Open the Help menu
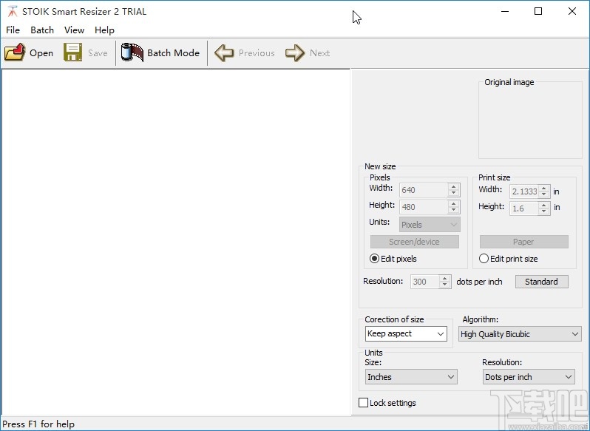This screenshot has height=431, width=590. [x=104, y=30]
